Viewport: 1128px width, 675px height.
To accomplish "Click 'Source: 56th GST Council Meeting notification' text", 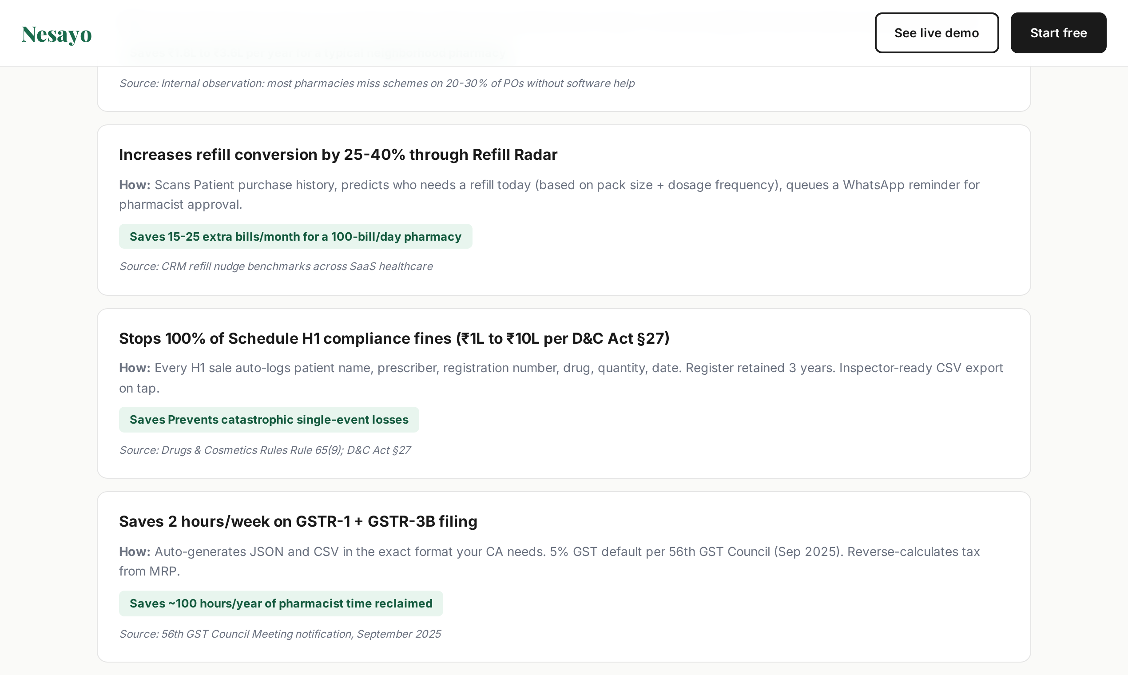I will pos(280,634).
